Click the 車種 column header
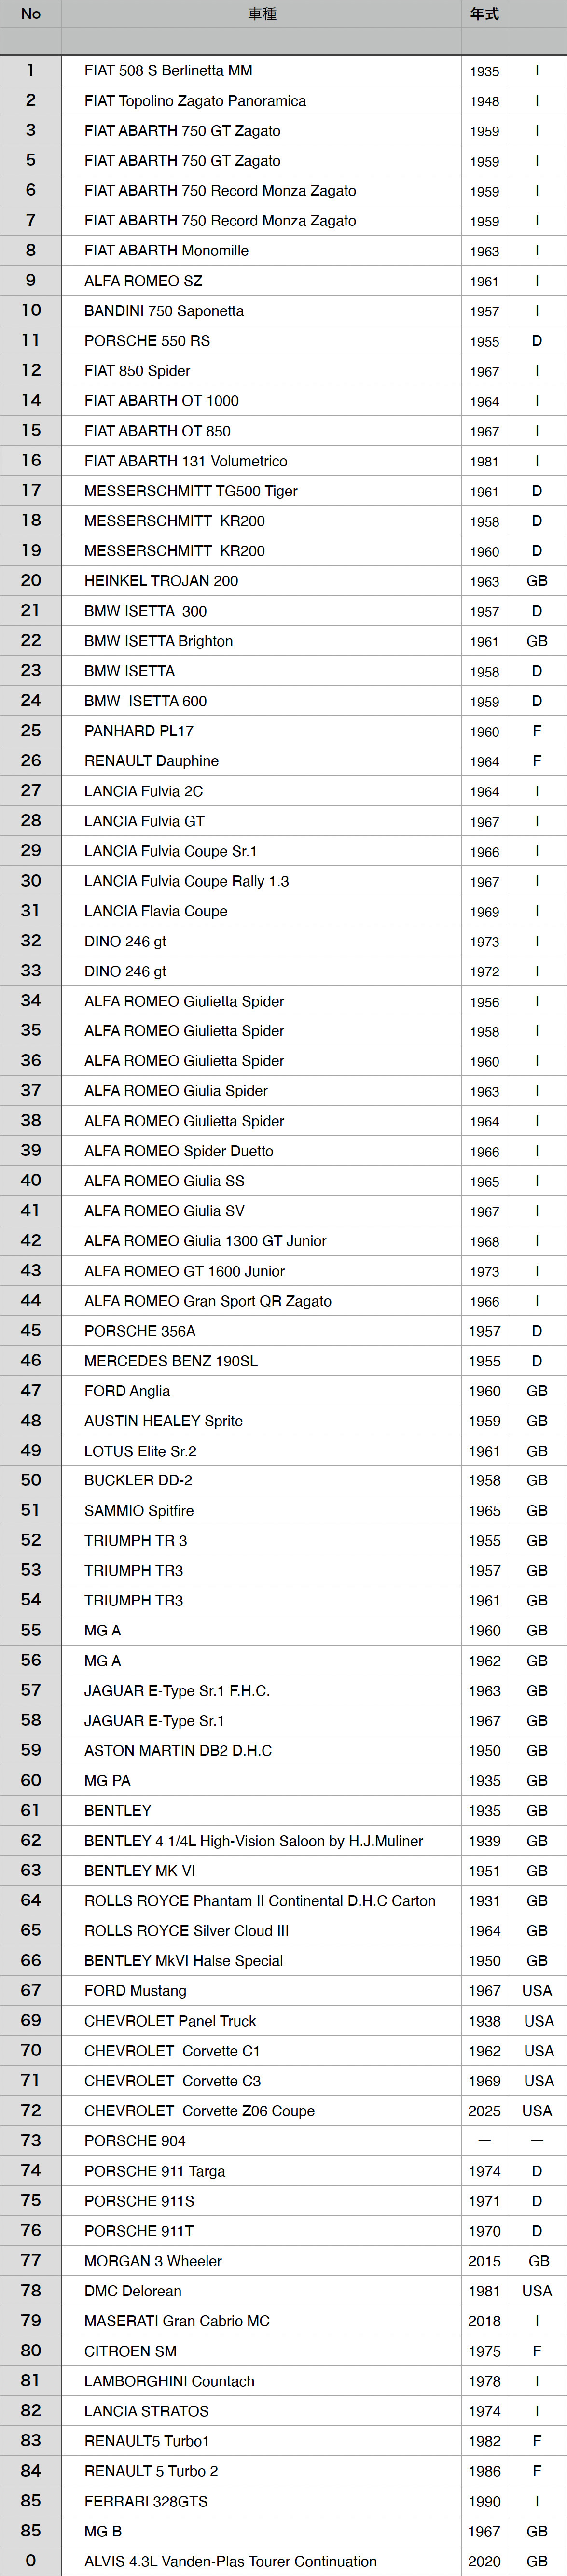Image resolution: width=567 pixels, height=2576 pixels. pyautogui.click(x=262, y=14)
